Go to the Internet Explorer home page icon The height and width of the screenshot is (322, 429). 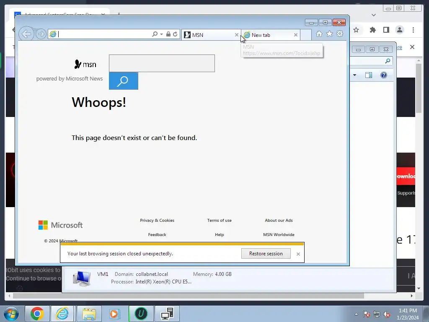(x=319, y=34)
